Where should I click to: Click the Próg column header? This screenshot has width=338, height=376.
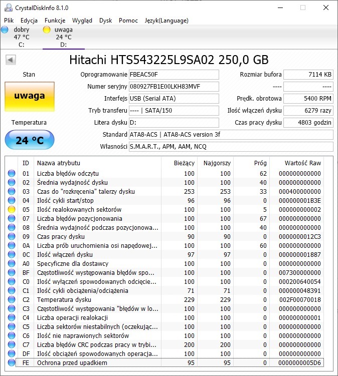pos(252,163)
